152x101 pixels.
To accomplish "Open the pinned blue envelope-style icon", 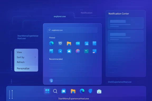I will (x=78, y=43).
